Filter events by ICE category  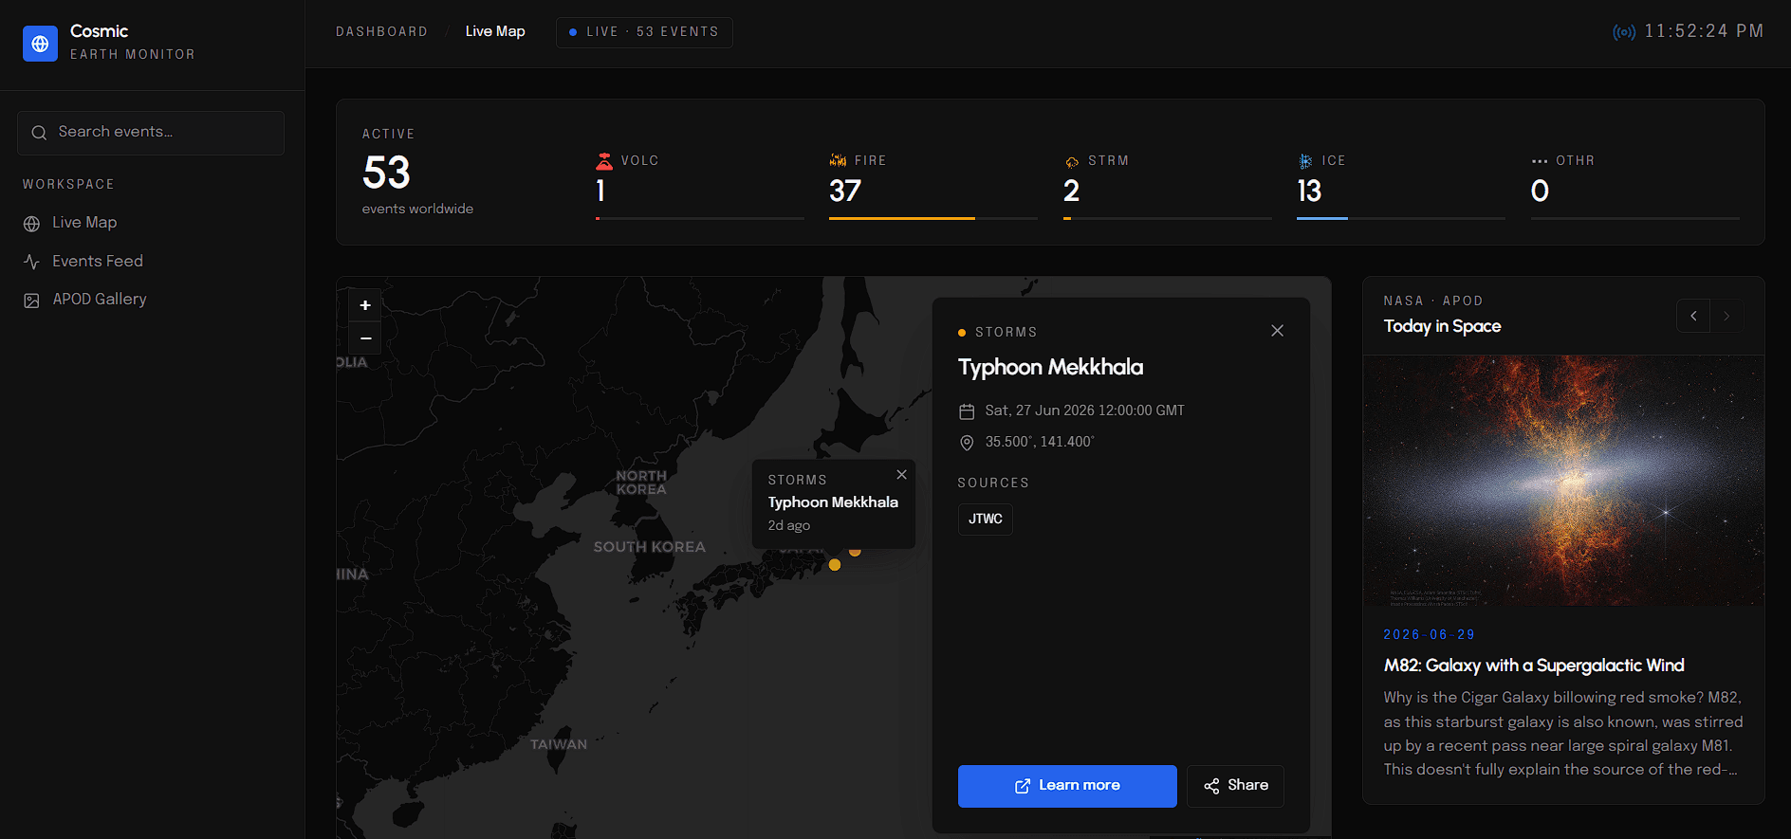tap(1401, 185)
